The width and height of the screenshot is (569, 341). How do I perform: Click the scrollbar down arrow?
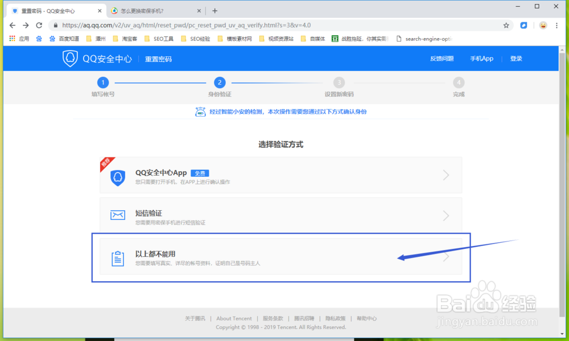[562, 334]
